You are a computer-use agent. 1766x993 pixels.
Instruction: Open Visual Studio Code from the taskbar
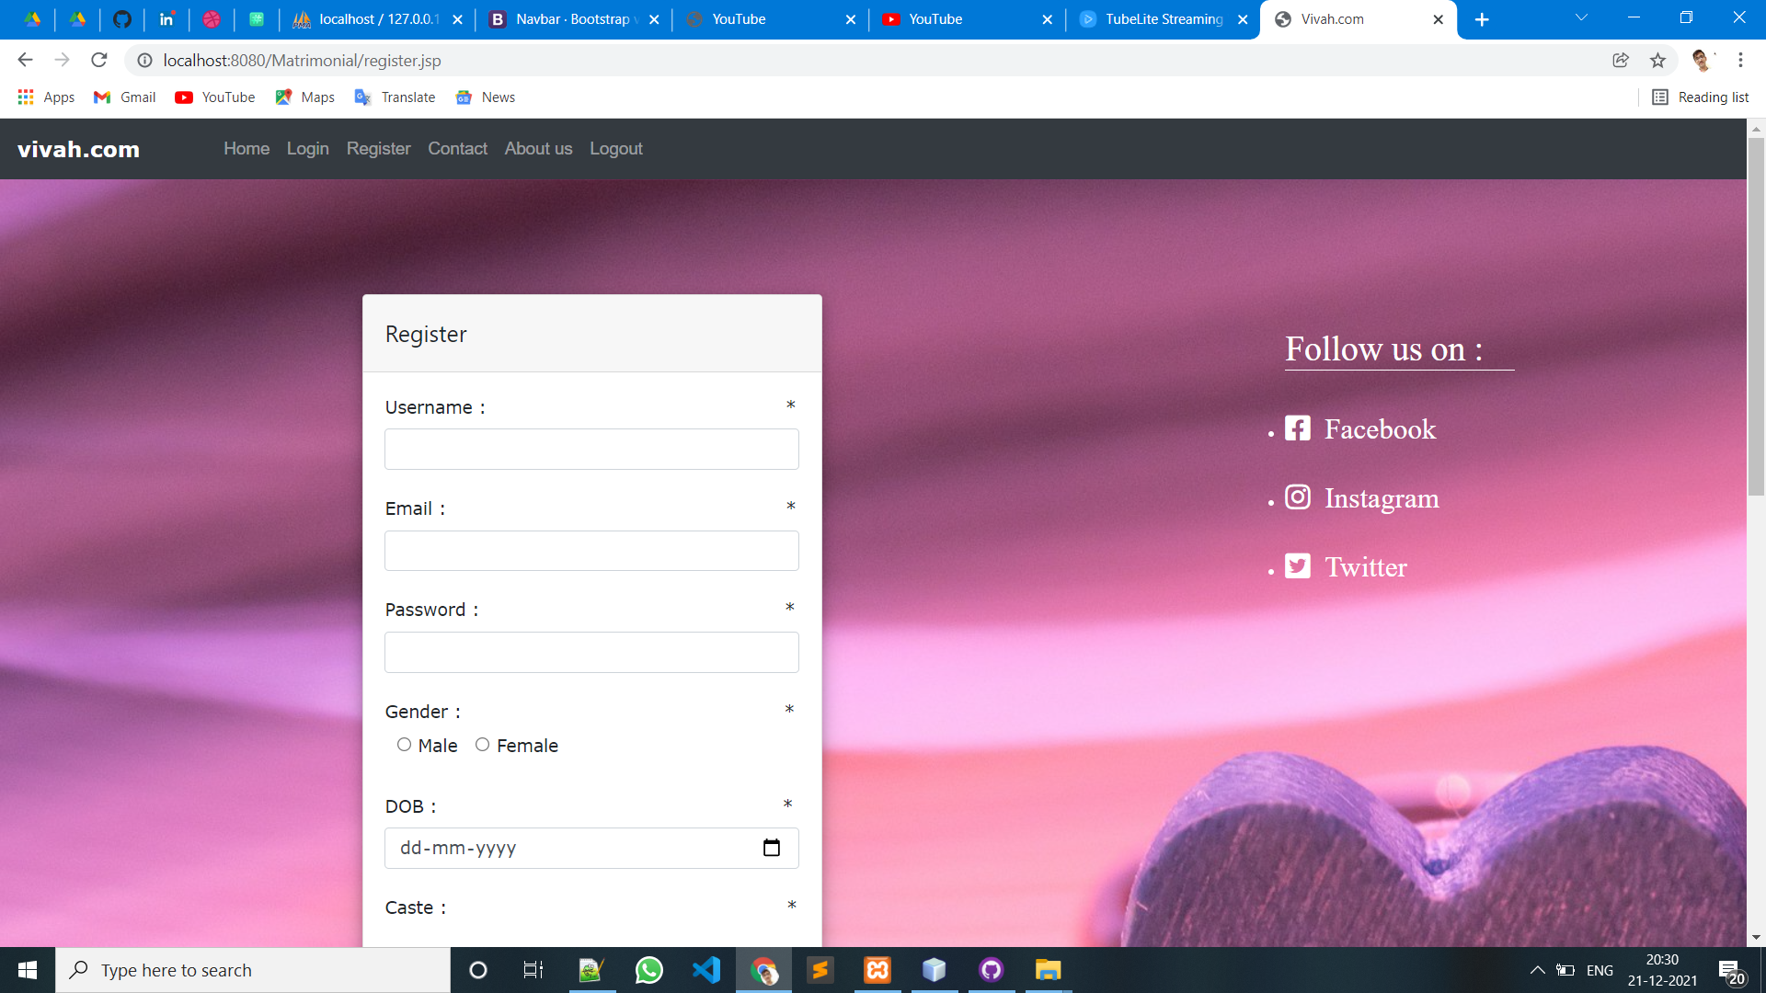[x=706, y=970]
